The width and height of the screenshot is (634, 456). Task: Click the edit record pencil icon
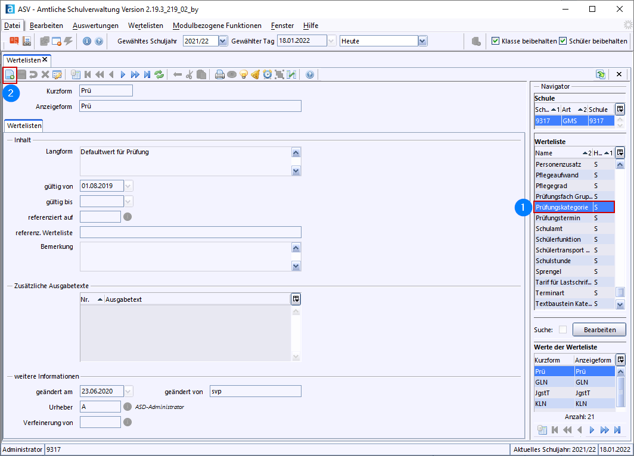pyautogui.click(x=57, y=75)
